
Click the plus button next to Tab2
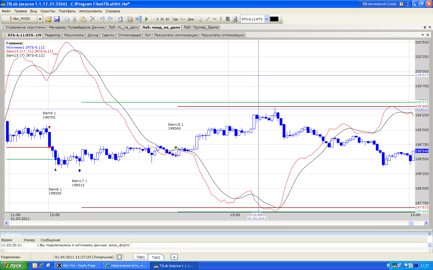pyautogui.click(x=174, y=257)
